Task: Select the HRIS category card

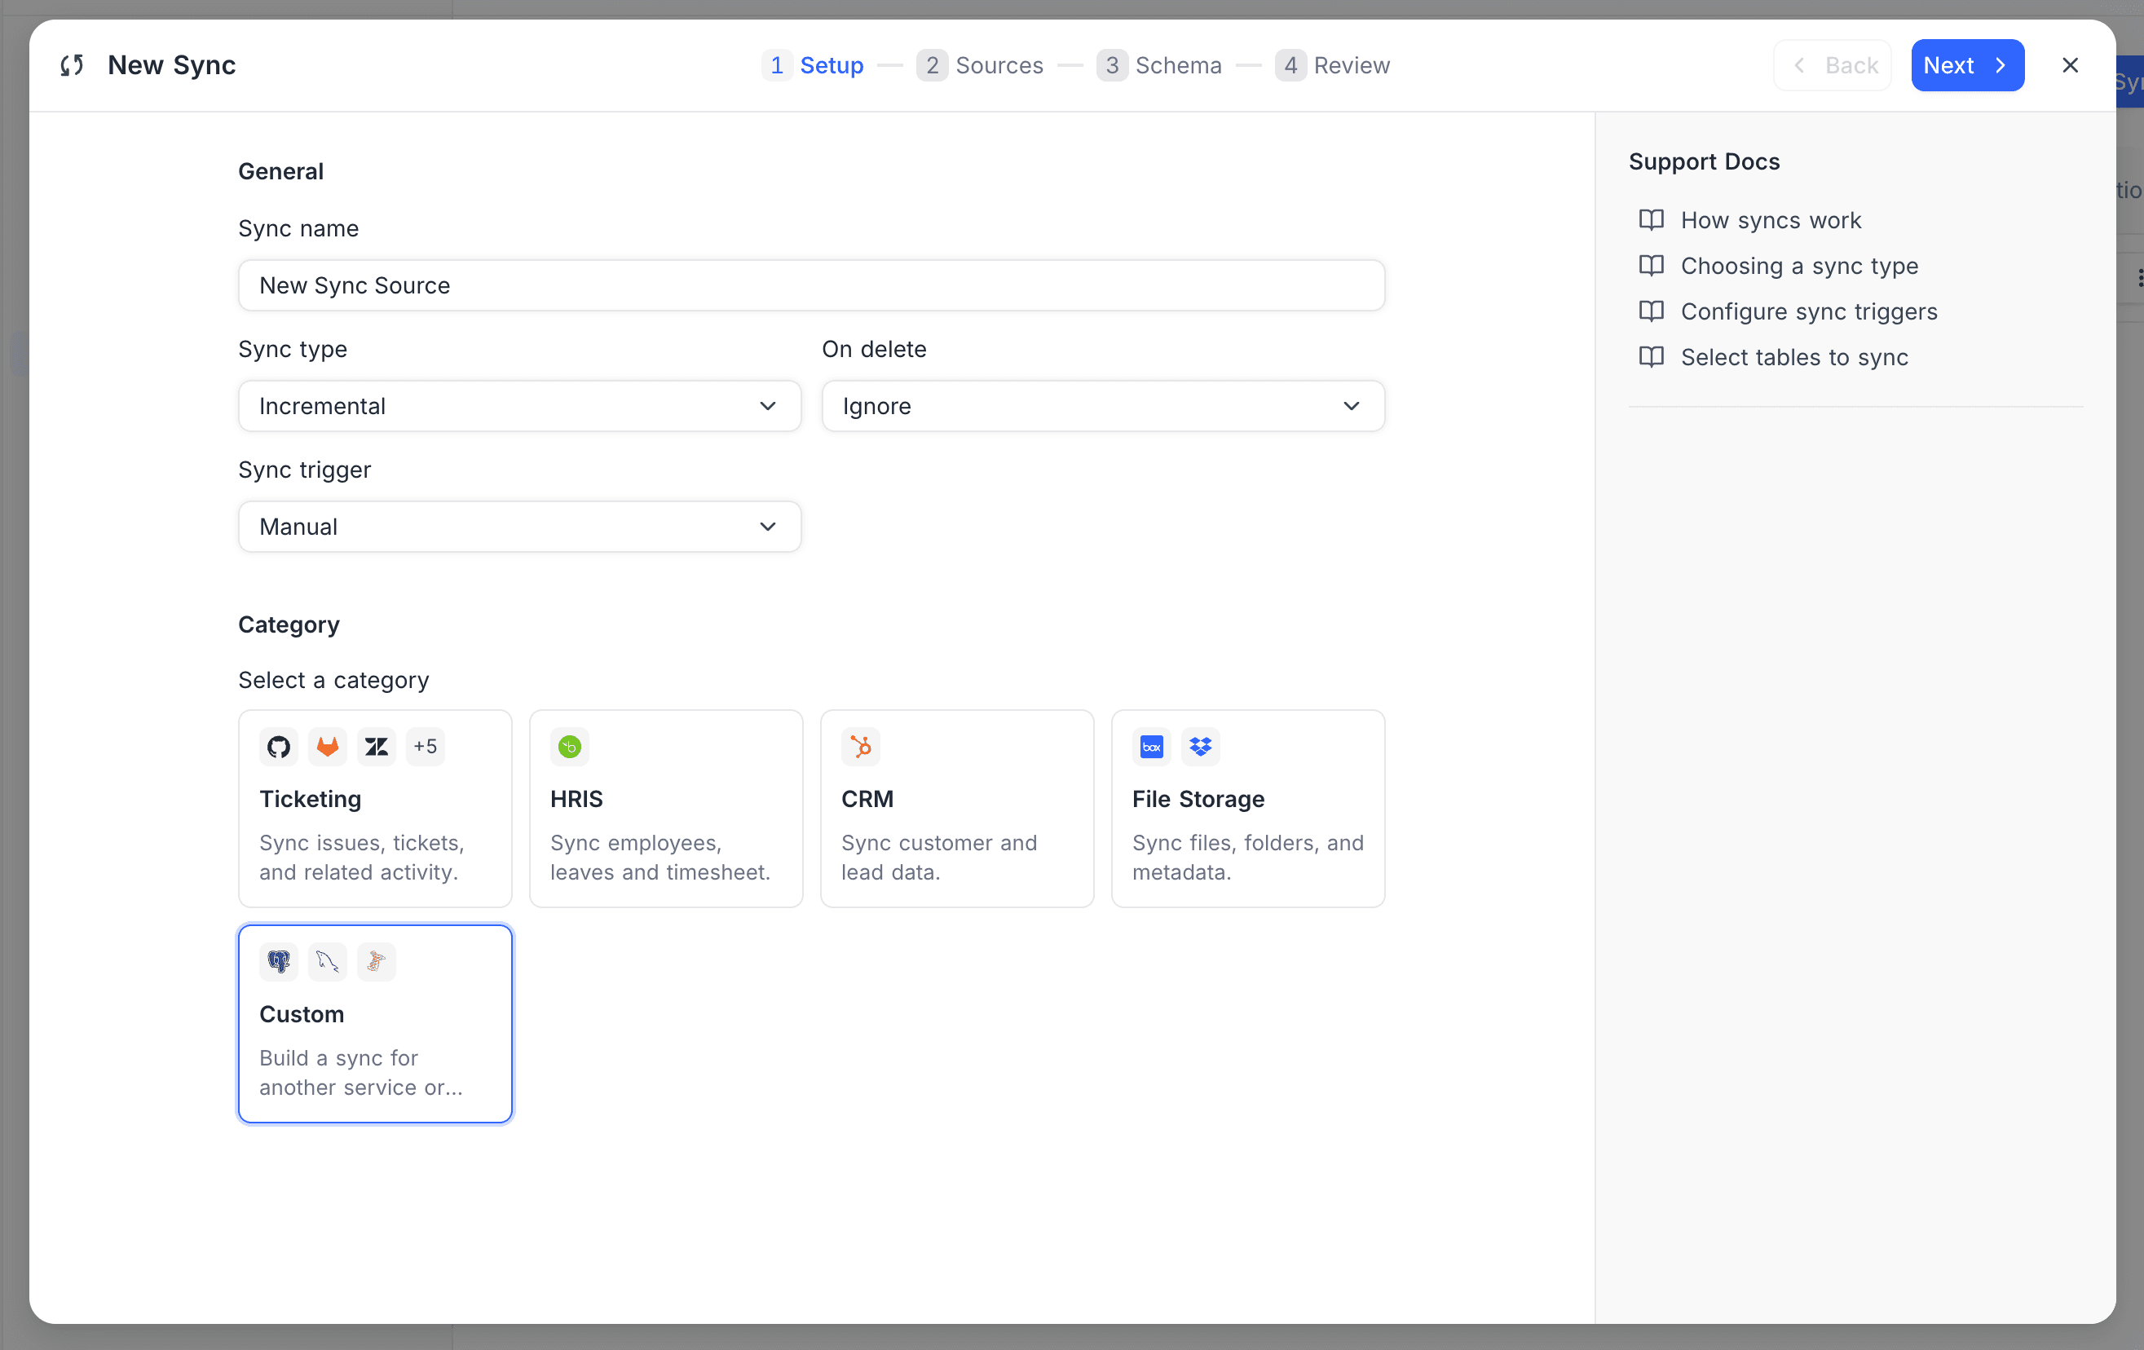Action: click(666, 809)
